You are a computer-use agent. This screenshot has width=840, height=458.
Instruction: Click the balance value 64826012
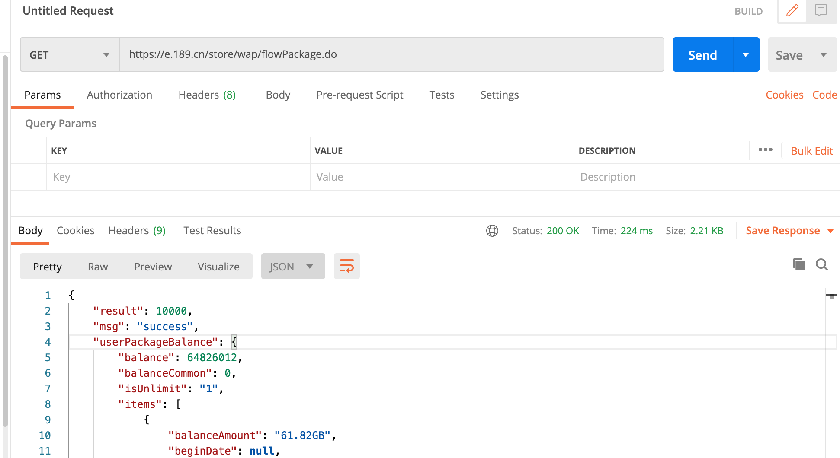[x=212, y=358]
